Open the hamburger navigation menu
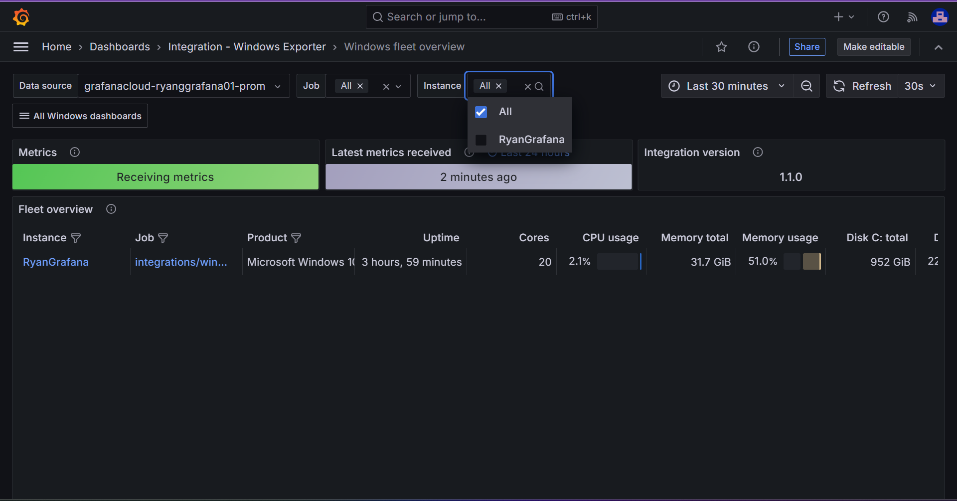The height and width of the screenshot is (501, 957). pyautogui.click(x=21, y=47)
